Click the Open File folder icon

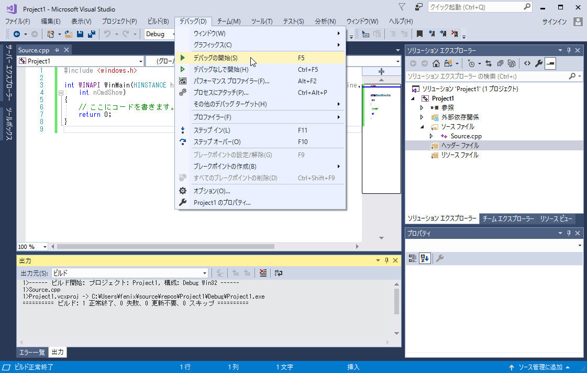click(x=69, y=34)
